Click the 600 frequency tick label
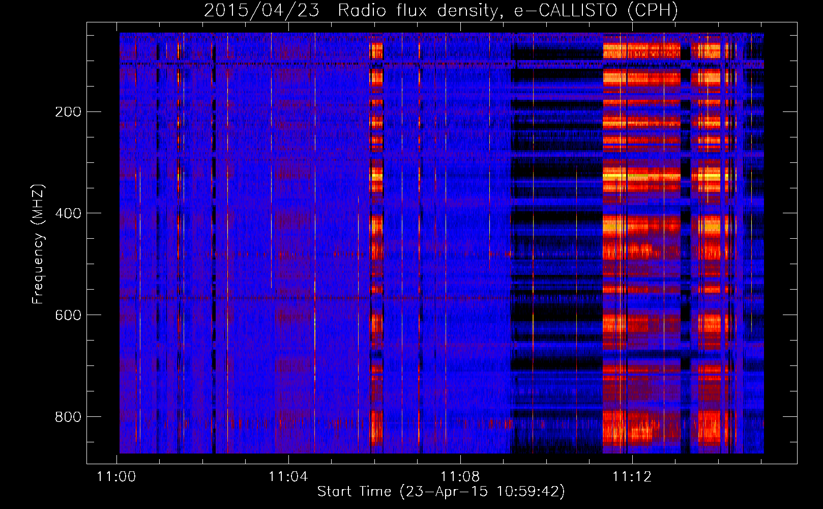 [x=68, y=315]
